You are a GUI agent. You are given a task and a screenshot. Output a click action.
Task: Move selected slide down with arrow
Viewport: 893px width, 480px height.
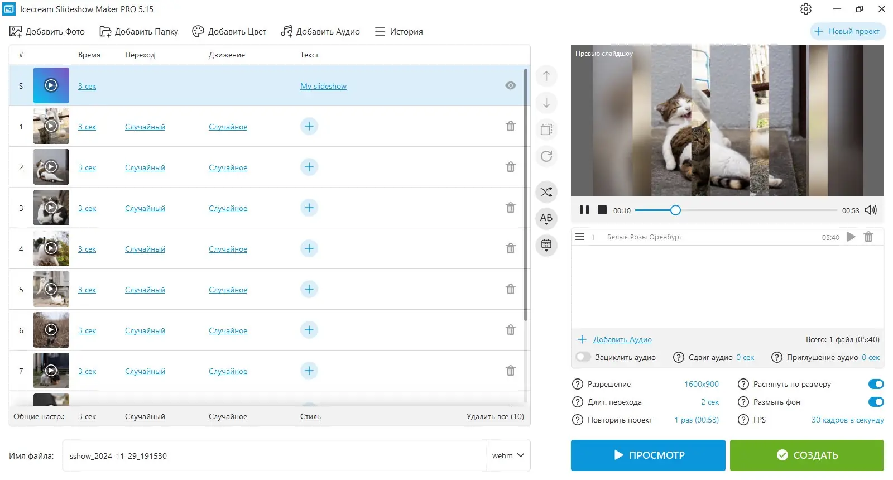[546, 103]
